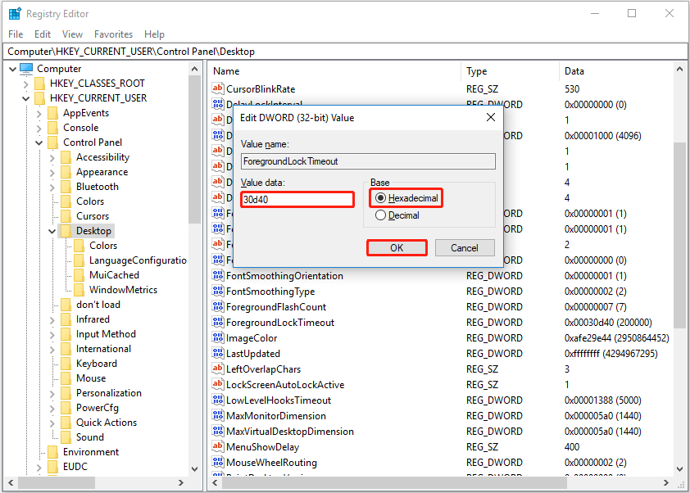The image size is (690, 493).
Task: Click the REG_DWORD icon beside FontSmoothingType
Action: (x=217, y=291)
